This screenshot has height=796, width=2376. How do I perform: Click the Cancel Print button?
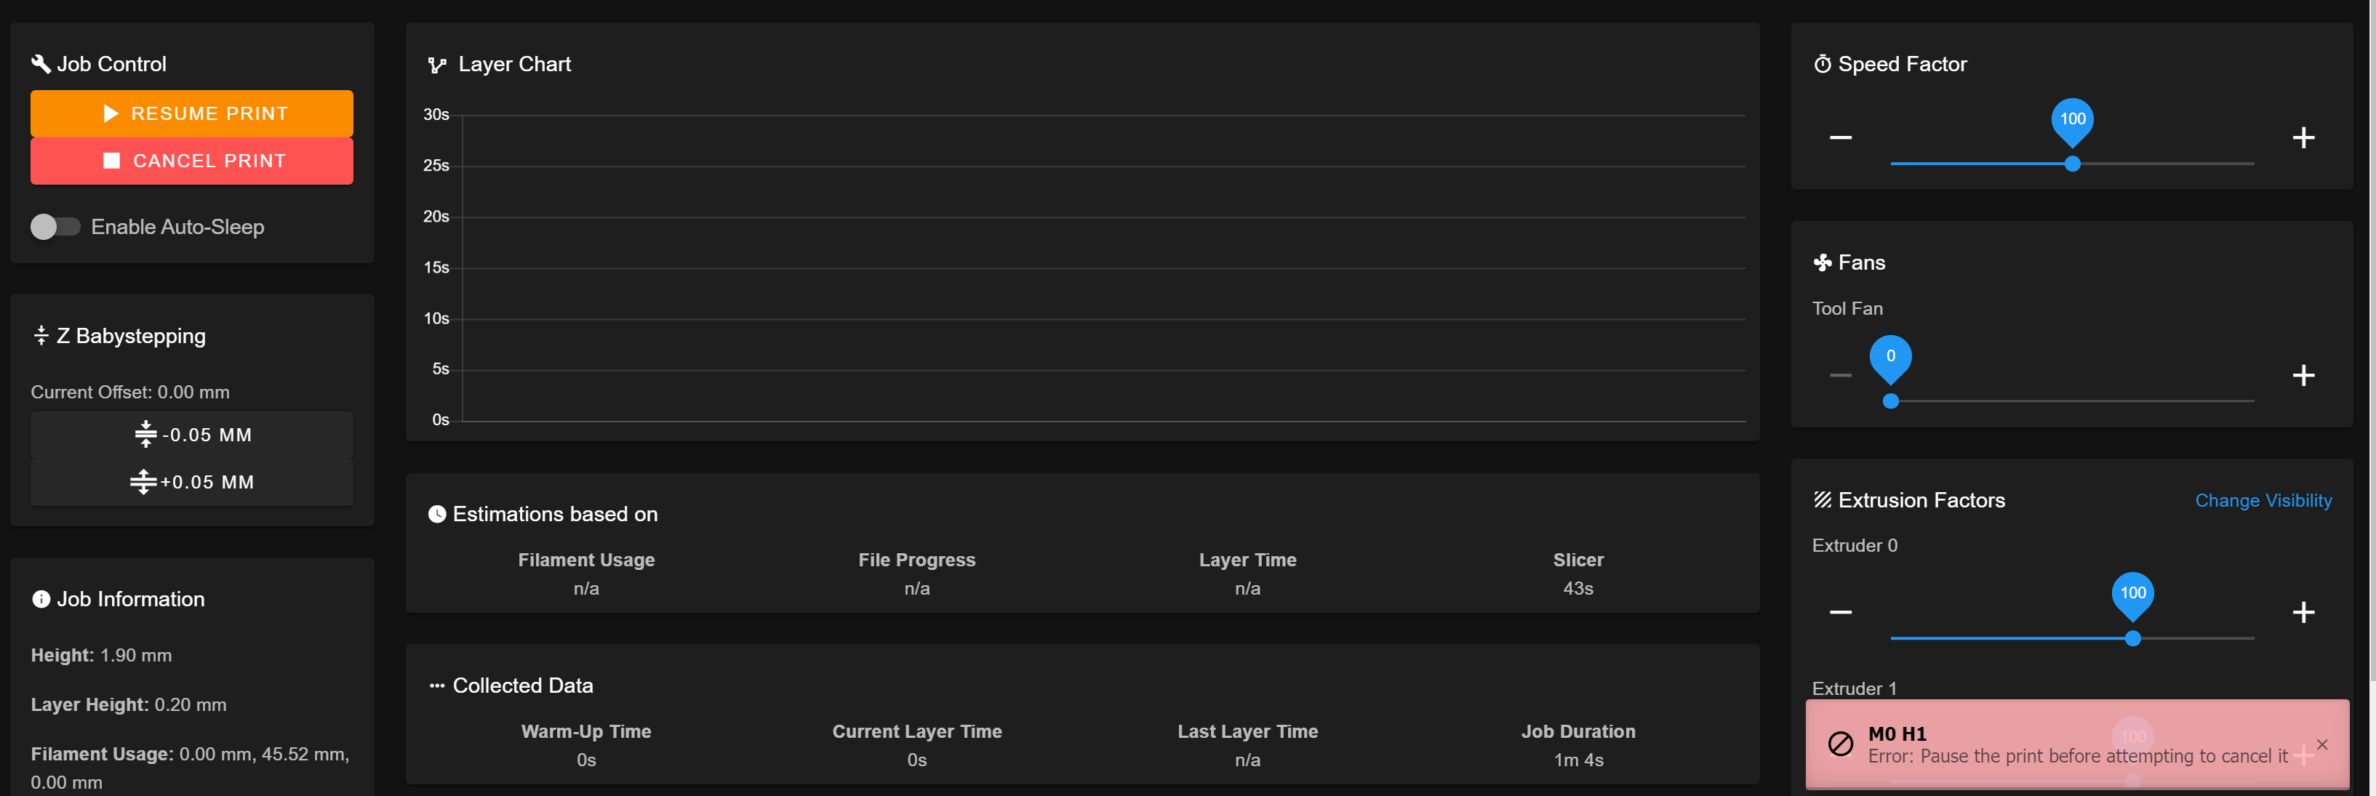click(192, 161)
